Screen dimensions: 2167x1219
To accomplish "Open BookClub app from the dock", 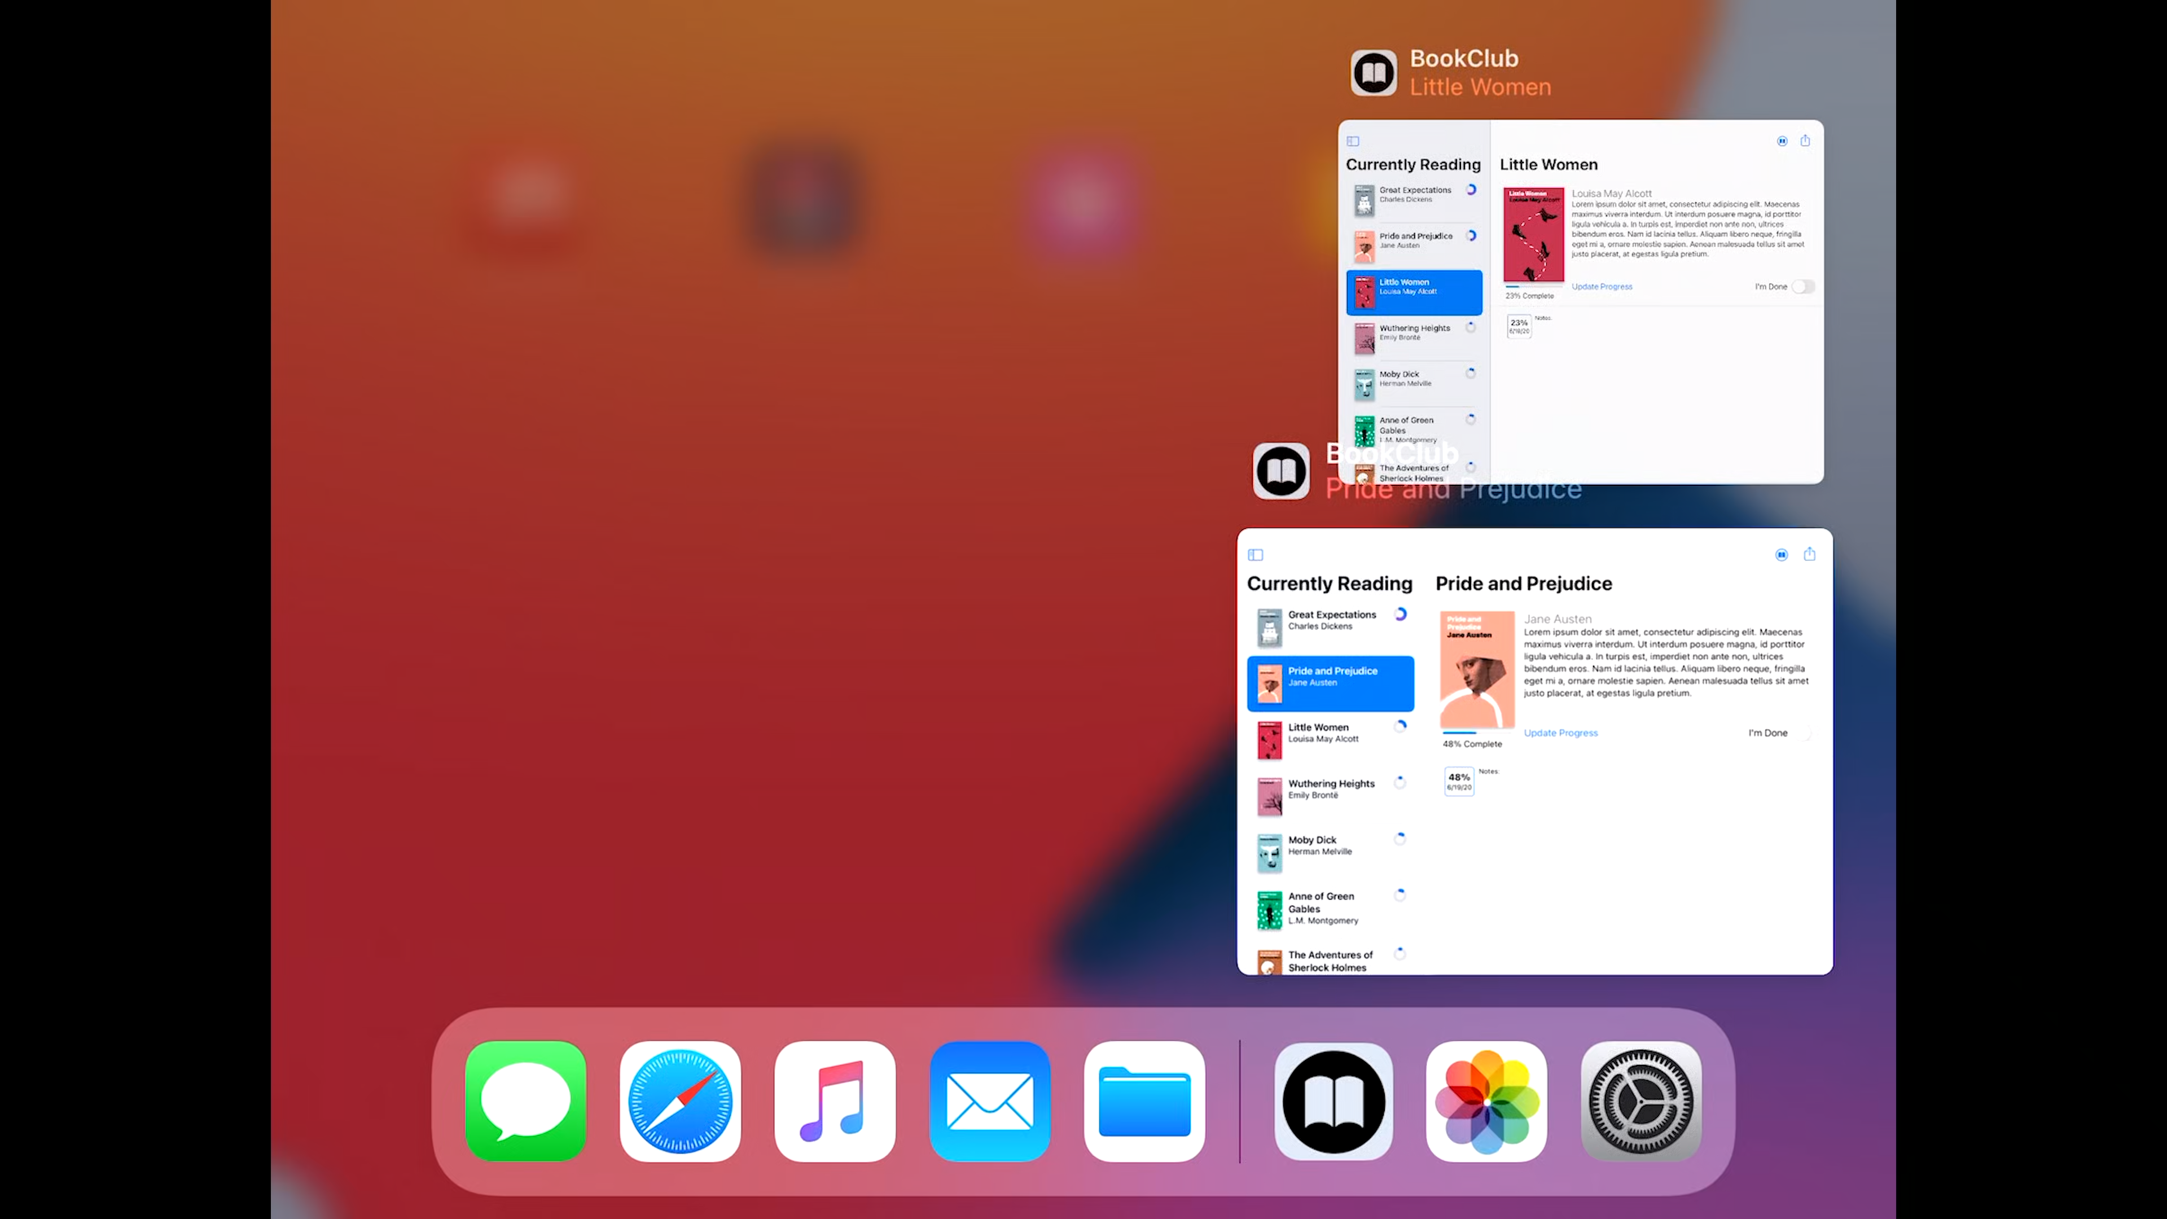I will point(1333,1101).
